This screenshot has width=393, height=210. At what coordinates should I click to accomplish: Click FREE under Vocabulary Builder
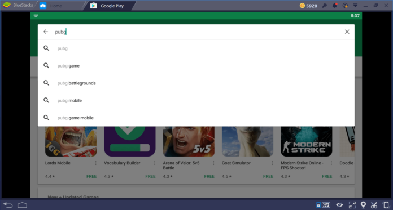[150, 176]
